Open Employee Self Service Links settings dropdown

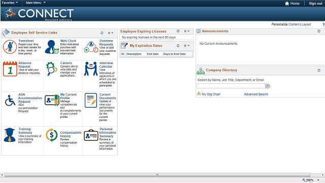(111, 33)
